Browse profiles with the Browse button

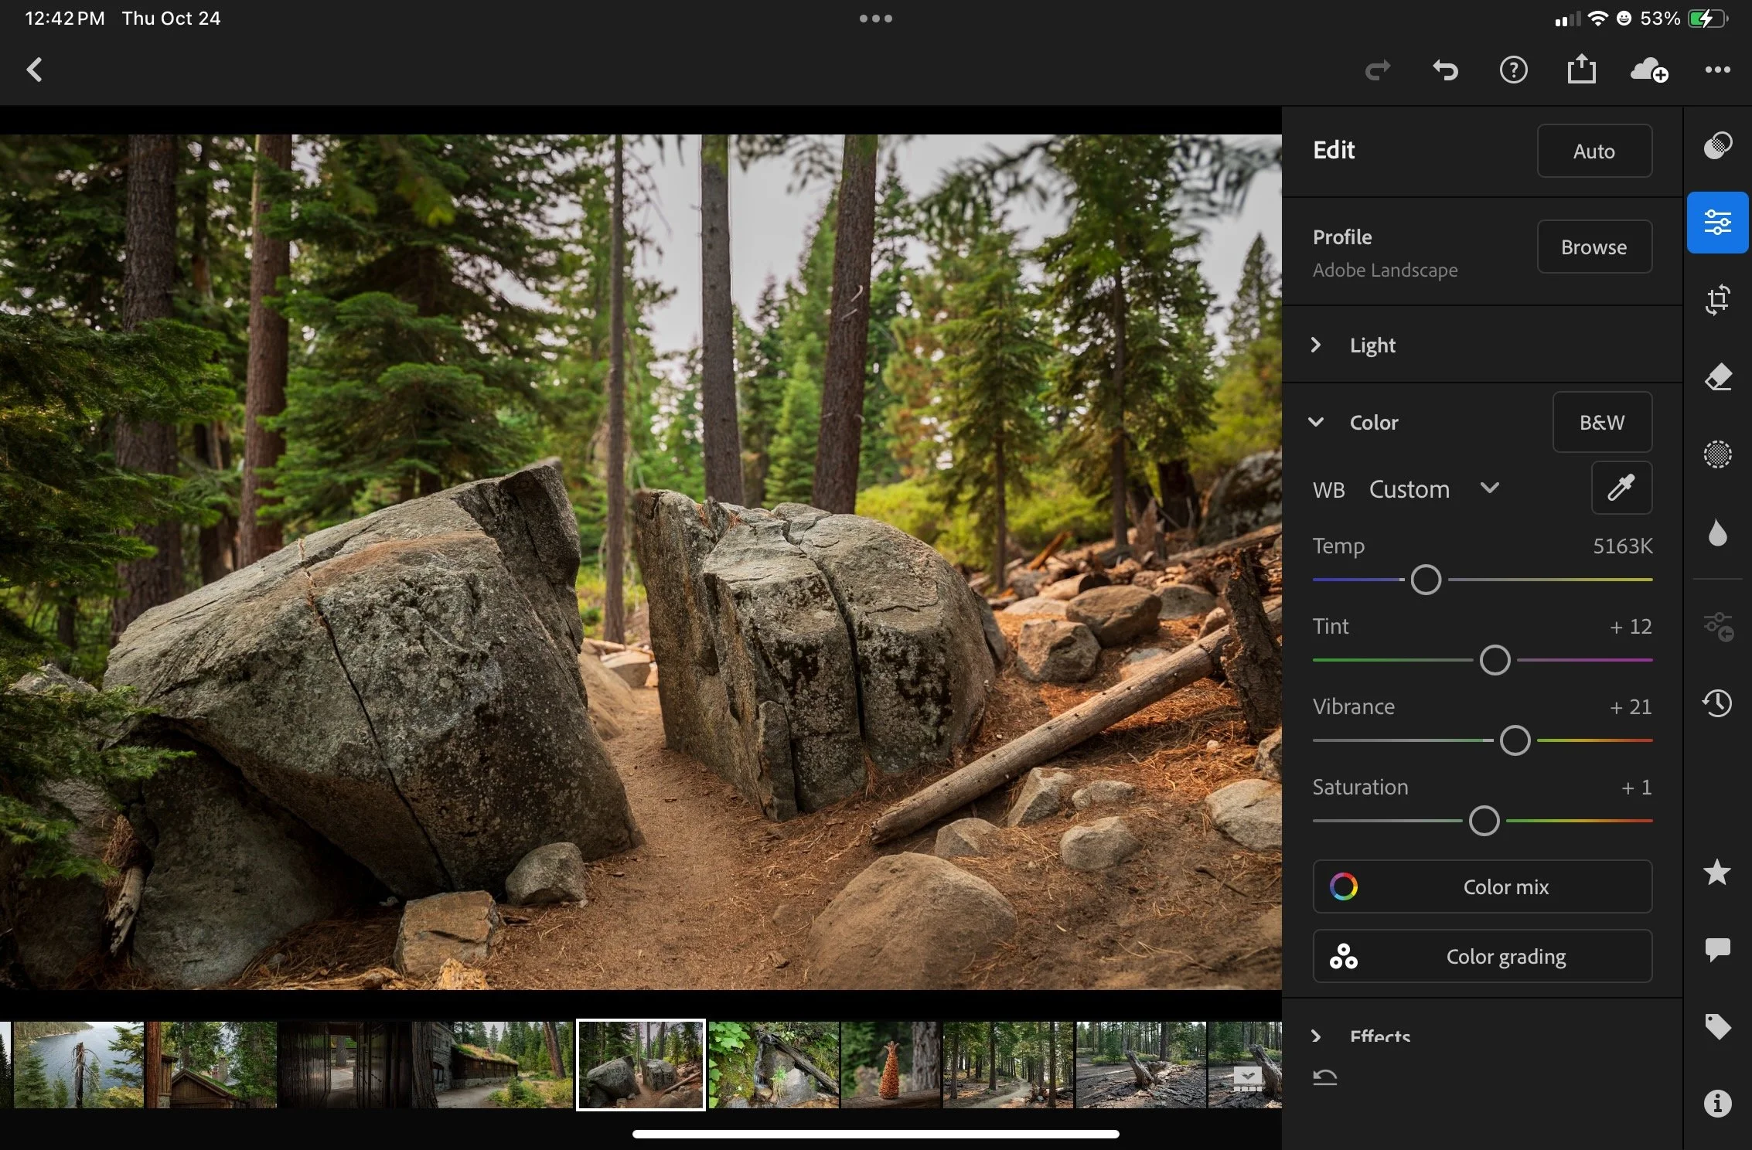click(1594, 247)
